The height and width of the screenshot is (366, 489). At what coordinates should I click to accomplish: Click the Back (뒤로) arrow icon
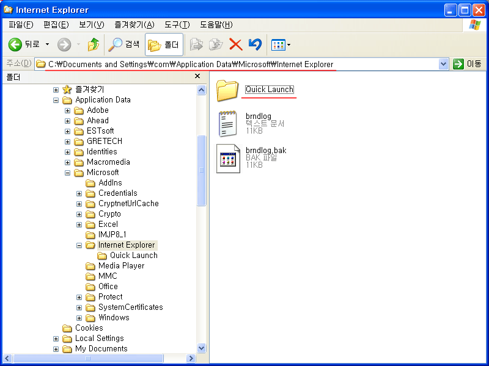click(x=15, y=45)
